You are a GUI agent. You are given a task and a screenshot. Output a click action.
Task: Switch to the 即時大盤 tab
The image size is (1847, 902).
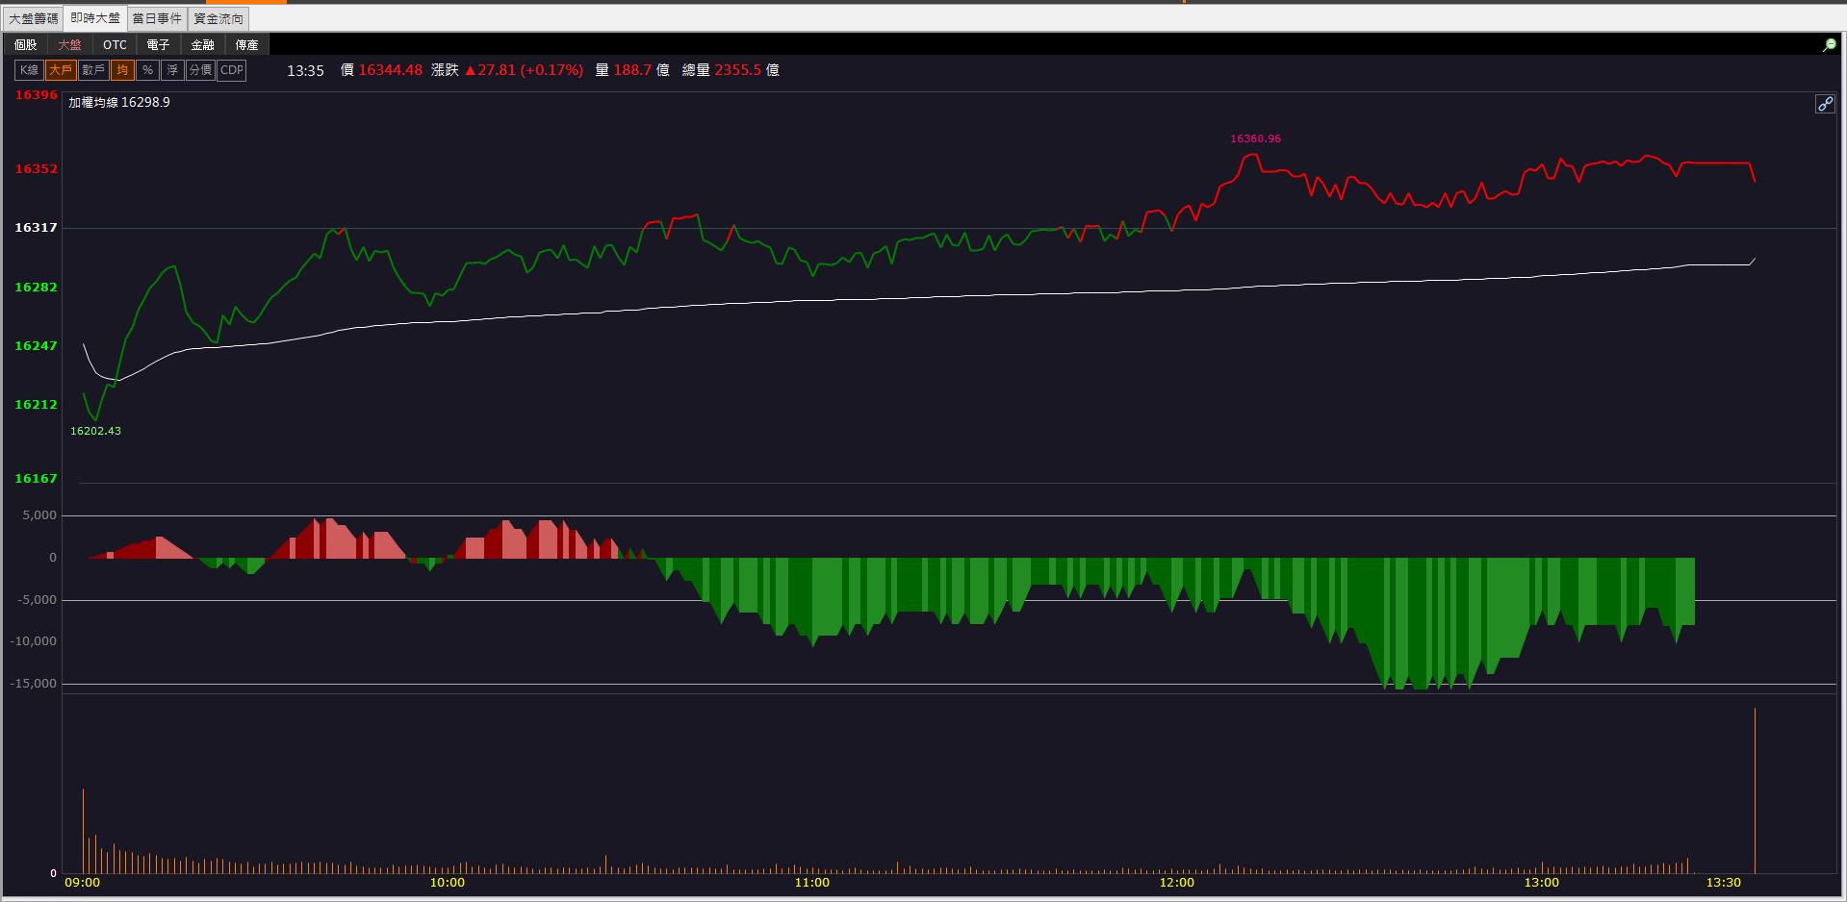click(95, 18)
